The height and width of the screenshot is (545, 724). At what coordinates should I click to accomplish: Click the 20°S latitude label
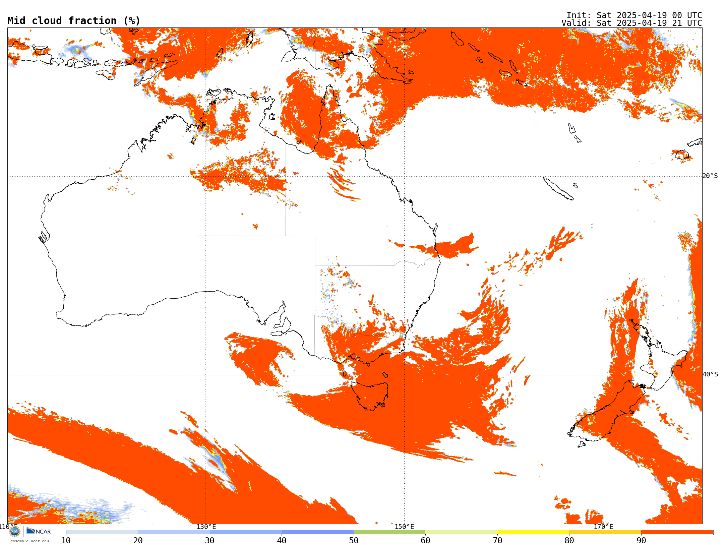(x=710, y=176)
